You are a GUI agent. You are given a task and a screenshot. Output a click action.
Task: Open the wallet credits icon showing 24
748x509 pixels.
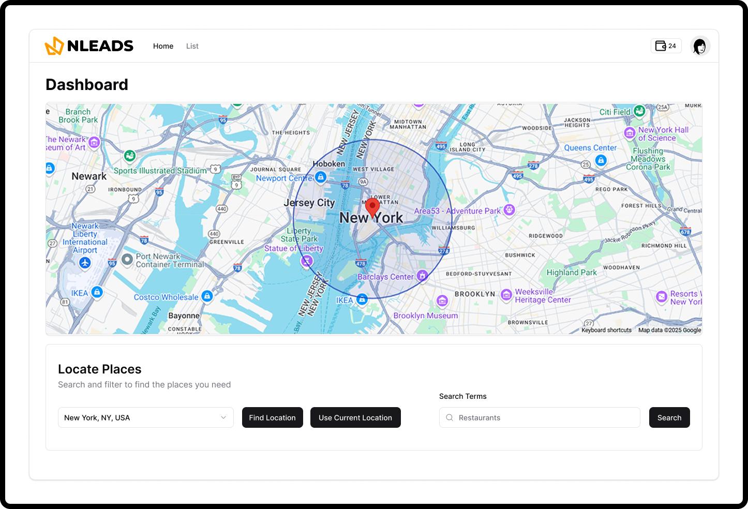point(666,46)
